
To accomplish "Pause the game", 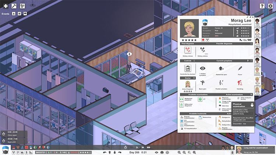I will click(x=131, y=147).
